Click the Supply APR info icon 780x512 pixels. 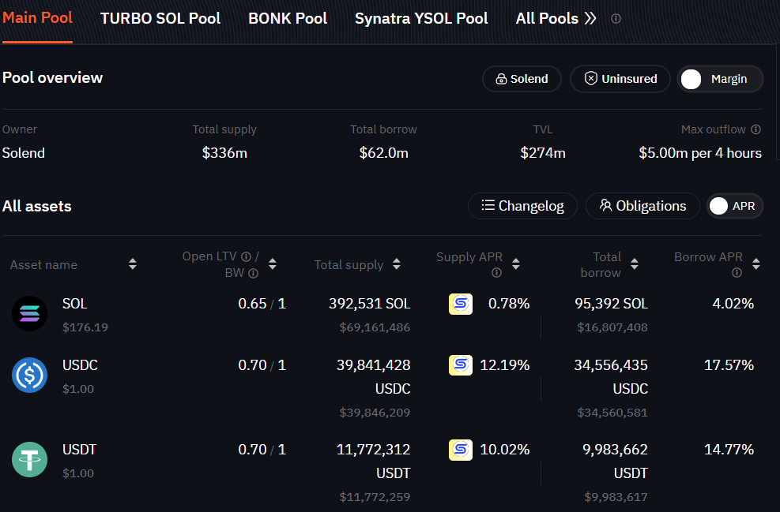click(496, 273)
